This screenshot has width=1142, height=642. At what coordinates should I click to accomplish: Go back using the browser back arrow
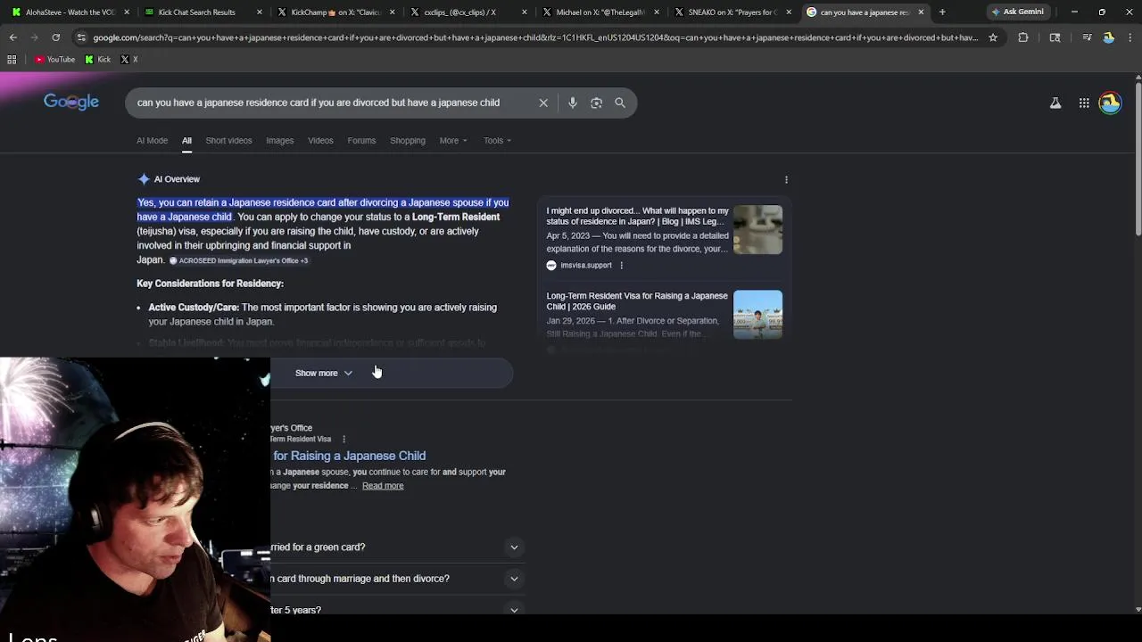(x=13, y=37)
